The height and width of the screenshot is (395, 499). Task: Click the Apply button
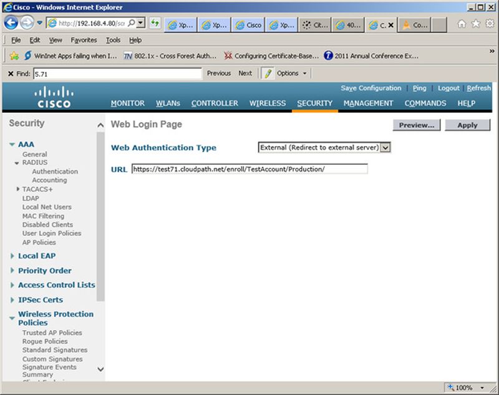(467, 125)
